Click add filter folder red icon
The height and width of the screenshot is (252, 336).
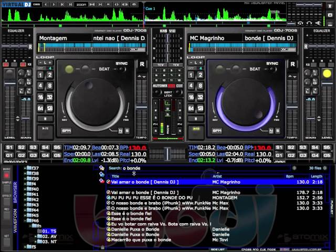point(101,181)
